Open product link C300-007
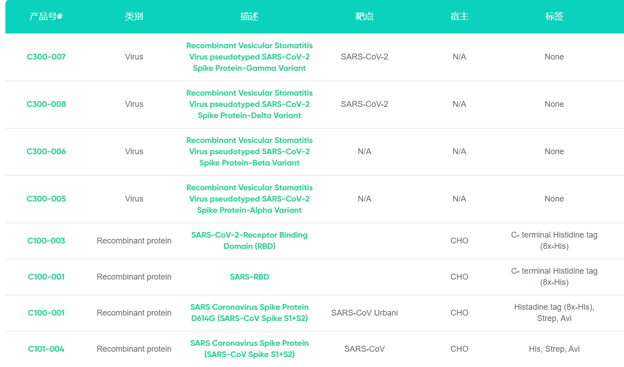The image size is (624, 367). point(46,57)
